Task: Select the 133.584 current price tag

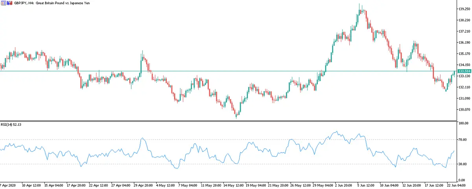Action: point(464,71)
